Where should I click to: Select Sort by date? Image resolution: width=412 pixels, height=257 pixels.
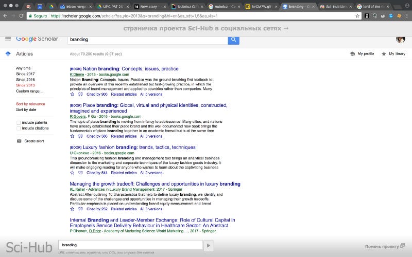tap(26, 109)
